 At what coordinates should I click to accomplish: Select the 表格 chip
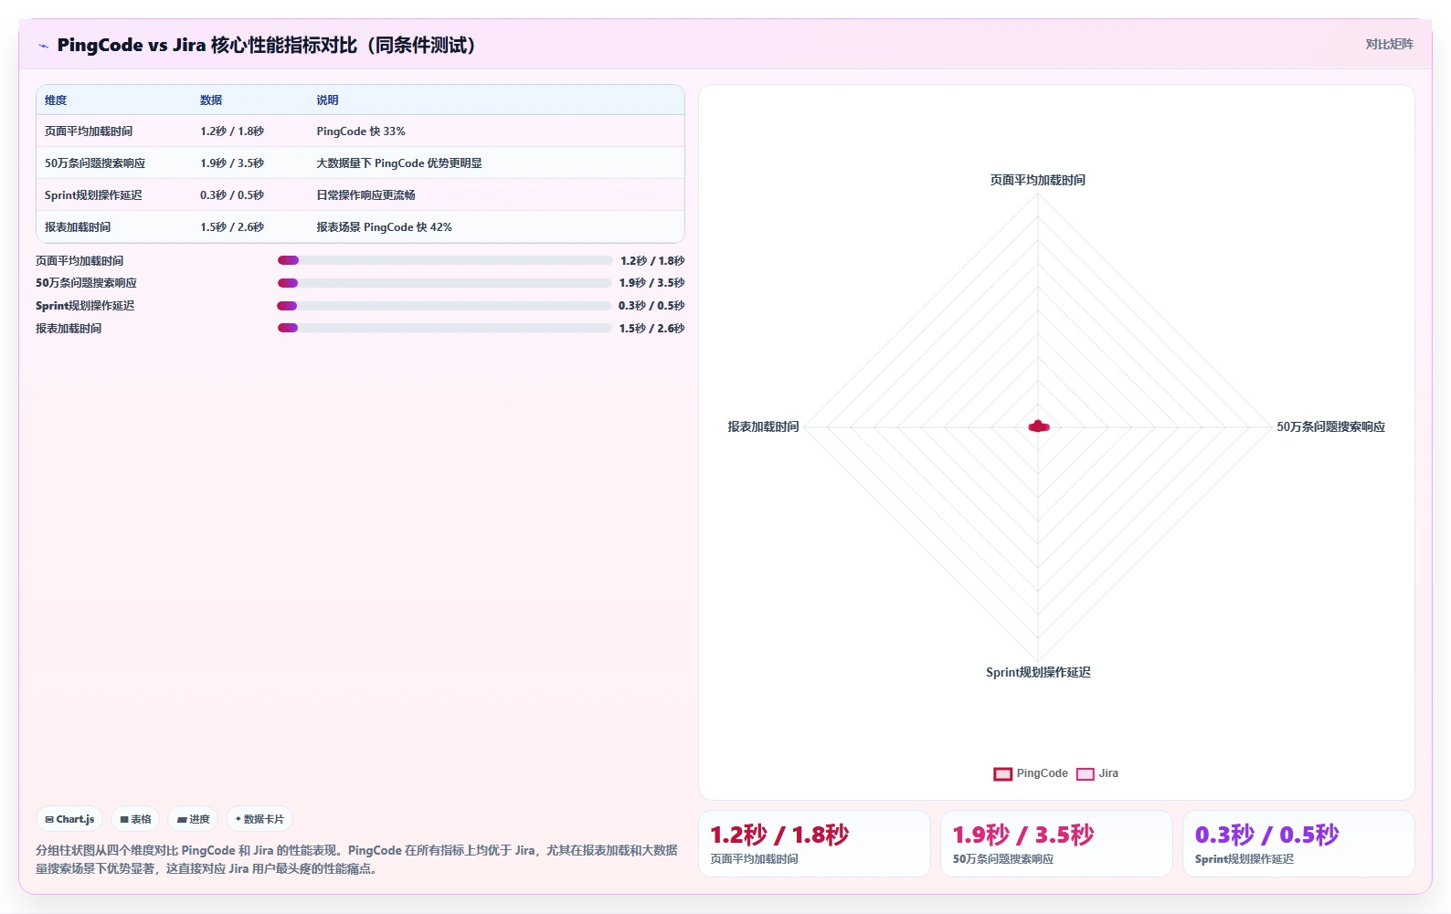coord(135,819)
